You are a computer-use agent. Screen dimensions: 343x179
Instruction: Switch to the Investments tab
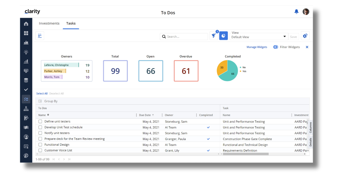49,23
